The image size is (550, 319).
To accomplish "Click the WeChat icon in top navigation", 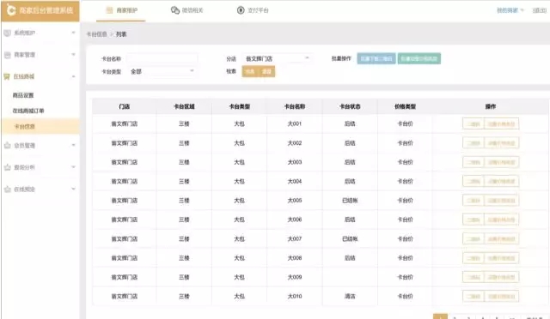I will [175, 10].
